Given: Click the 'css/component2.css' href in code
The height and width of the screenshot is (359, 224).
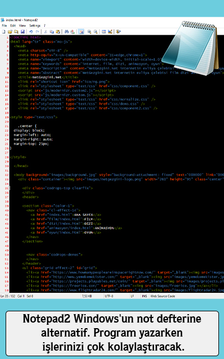Looking at the screenshot, I should 132,108.
